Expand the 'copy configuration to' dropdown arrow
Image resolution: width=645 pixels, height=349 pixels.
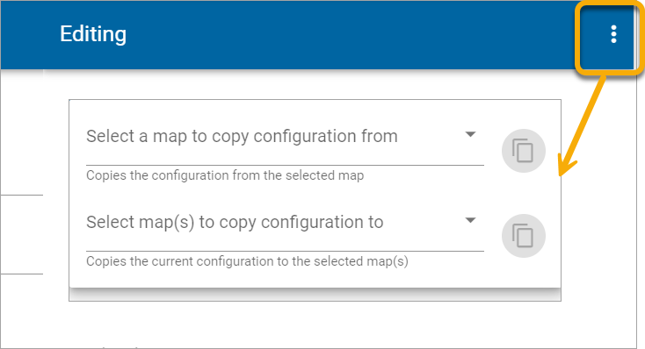click(470, 220)
